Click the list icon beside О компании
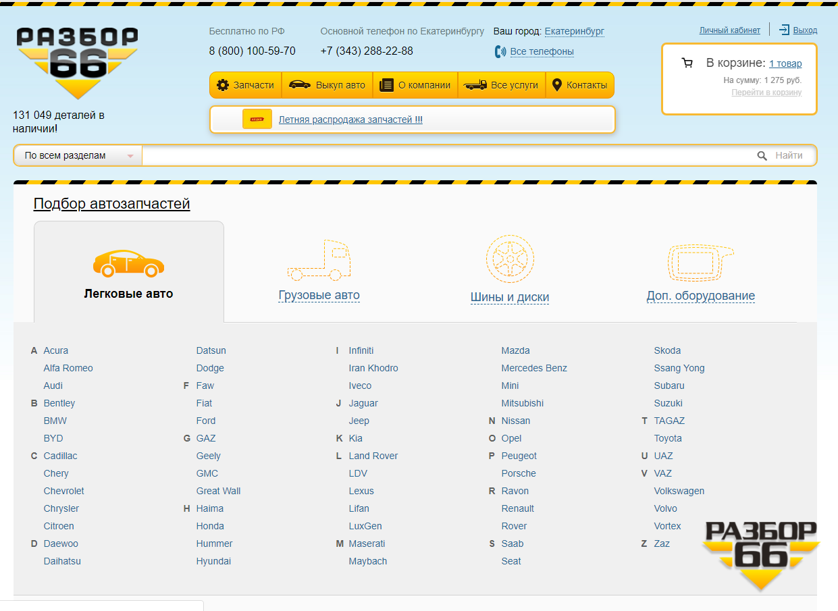 [386, 85]
